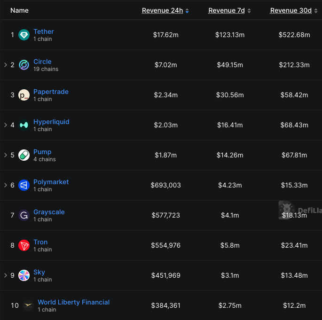Click the Name column header
The height and width of the screenshot is (320, 322).
pos(19,10)
